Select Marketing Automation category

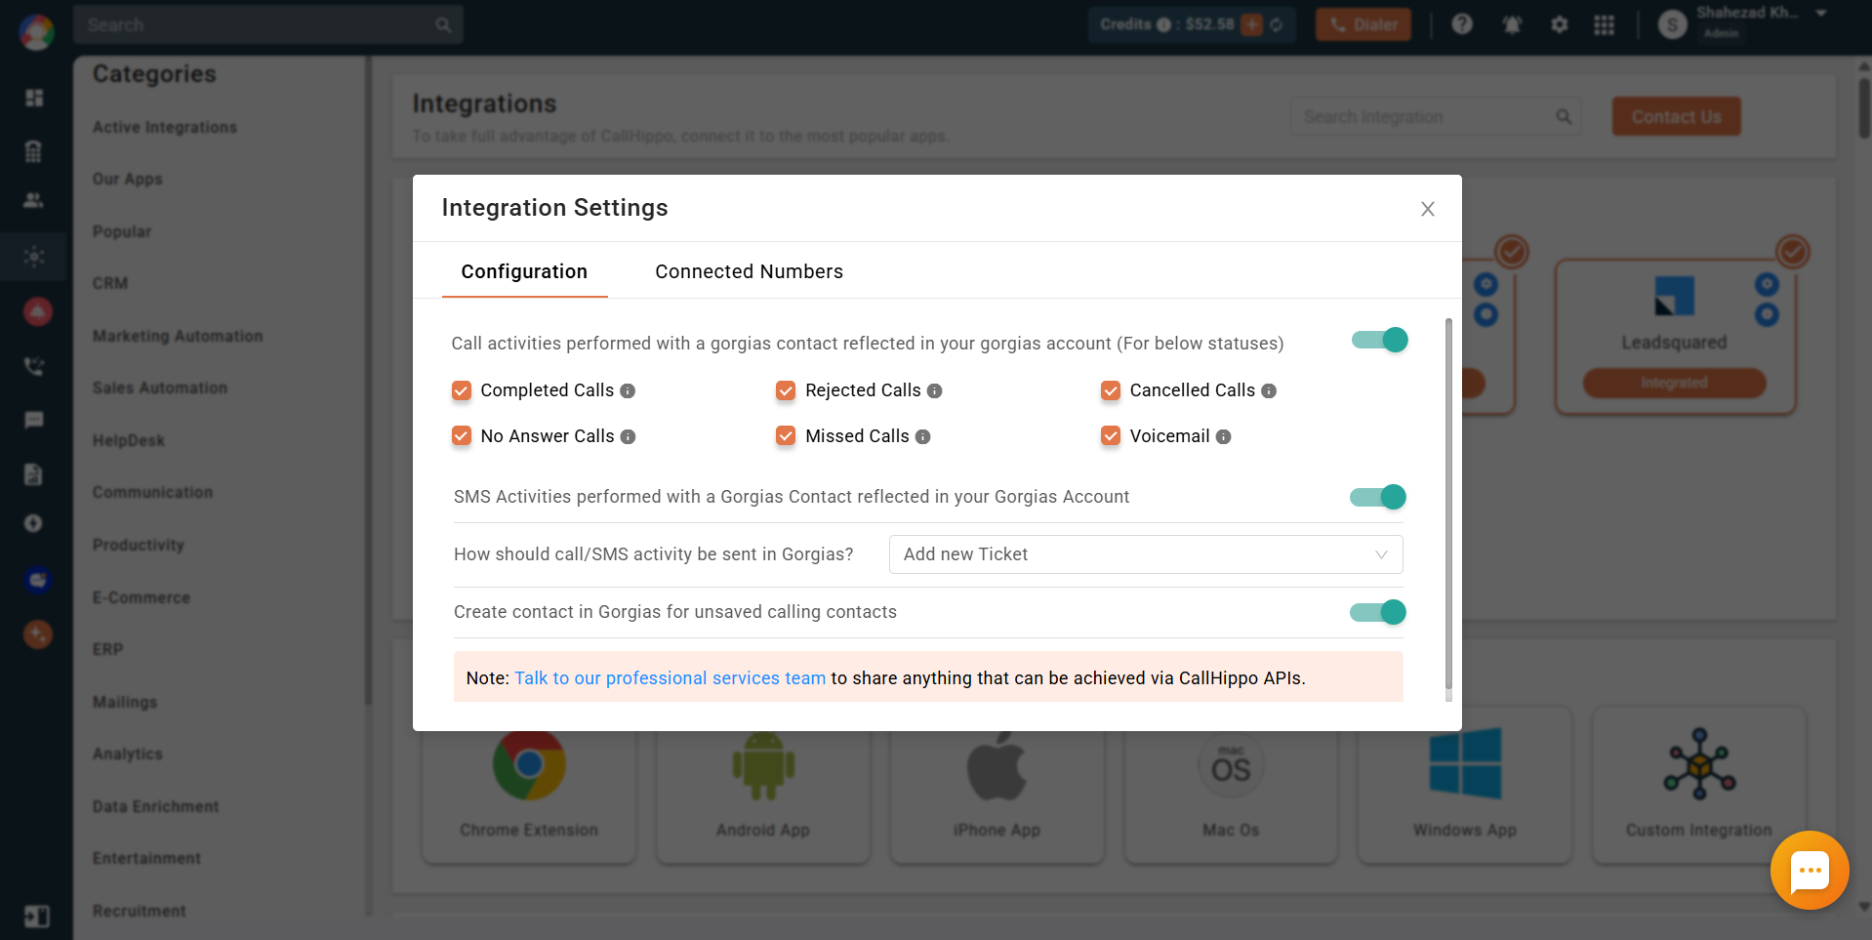click(x=178, y=336)
